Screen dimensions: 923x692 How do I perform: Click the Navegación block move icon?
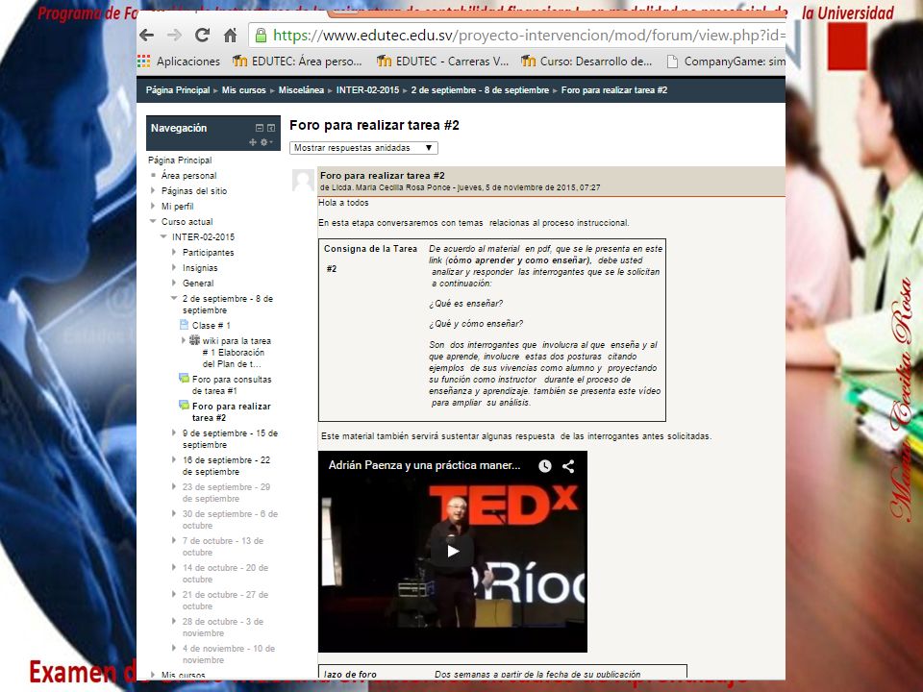[253, 142]
